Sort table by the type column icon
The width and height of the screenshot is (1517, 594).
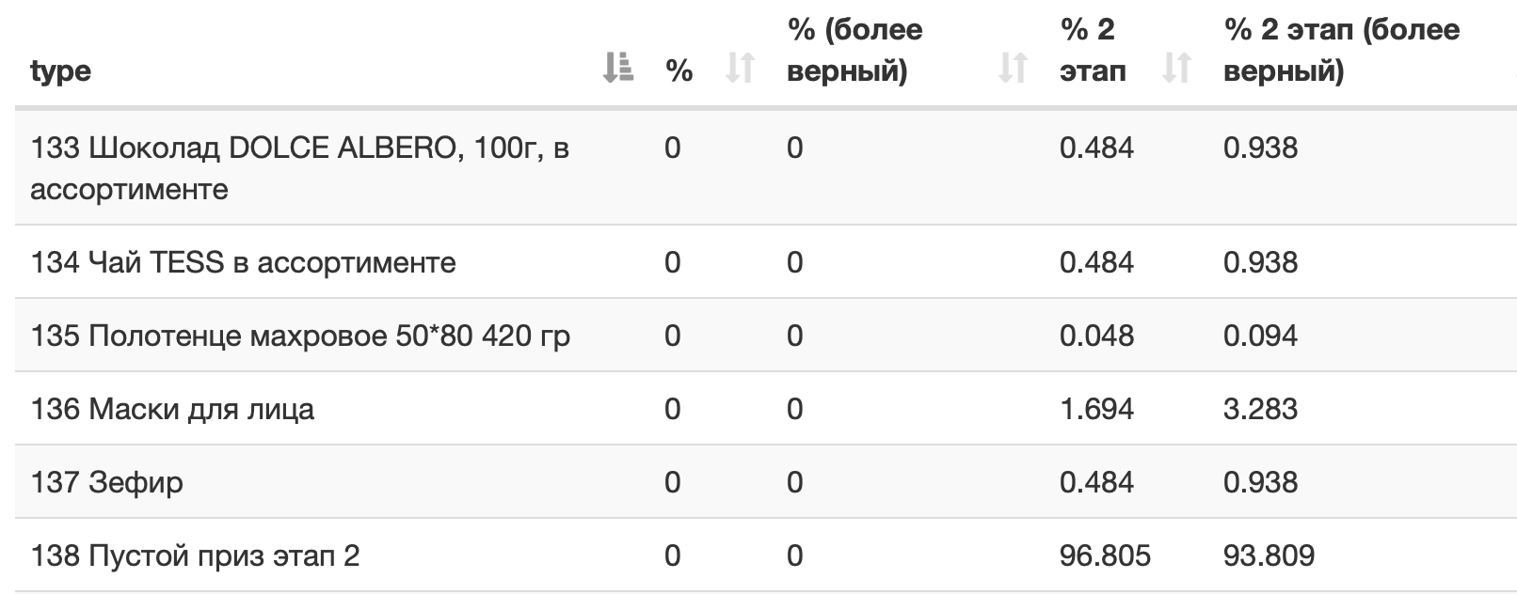tap(617, 69)
